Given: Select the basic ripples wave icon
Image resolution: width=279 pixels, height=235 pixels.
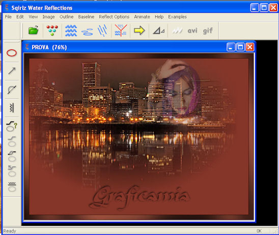Looking at the screenshot, I should point(71,31).
